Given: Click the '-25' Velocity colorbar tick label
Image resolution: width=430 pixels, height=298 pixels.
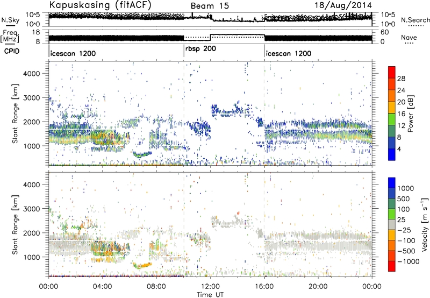Looking at the screenshot, I should pos(404,230).
